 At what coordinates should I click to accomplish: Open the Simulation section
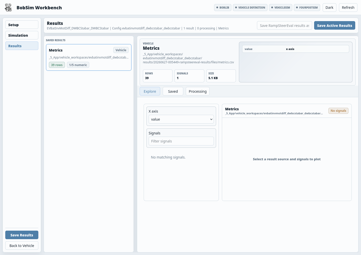point(22,35)
